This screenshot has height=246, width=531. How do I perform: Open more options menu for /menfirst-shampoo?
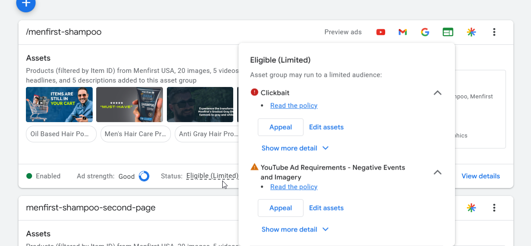(494, 32)
